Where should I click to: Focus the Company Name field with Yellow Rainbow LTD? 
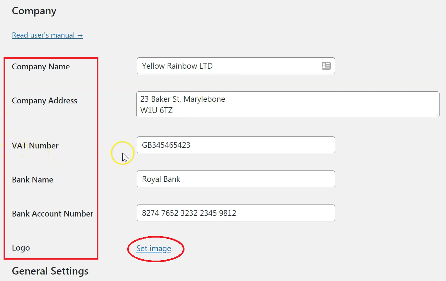click(236, 66)
